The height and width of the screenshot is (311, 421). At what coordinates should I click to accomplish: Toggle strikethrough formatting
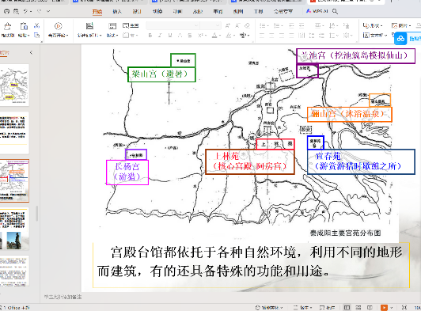tap(190, 35)
